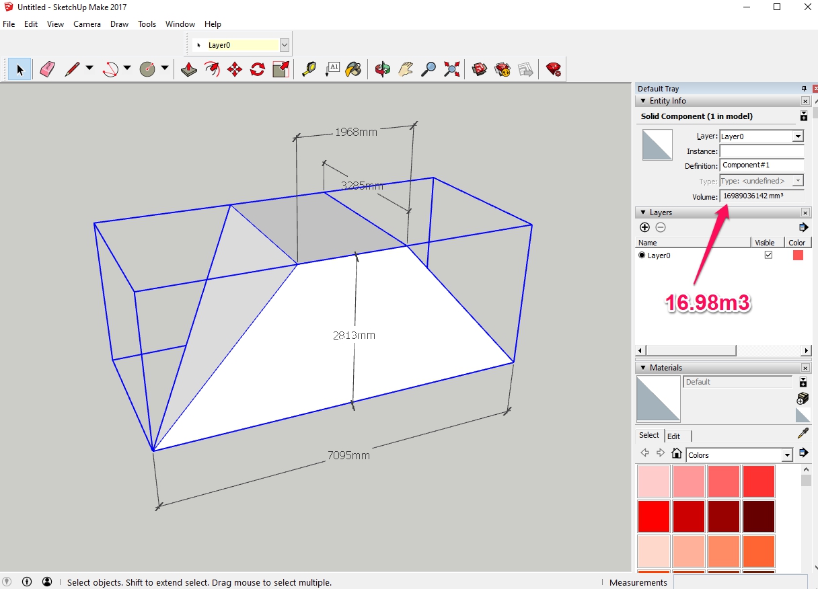Screen dimensions: 818x589
Task: Activate the Orbit camera tool
Action: pos(383,69)
